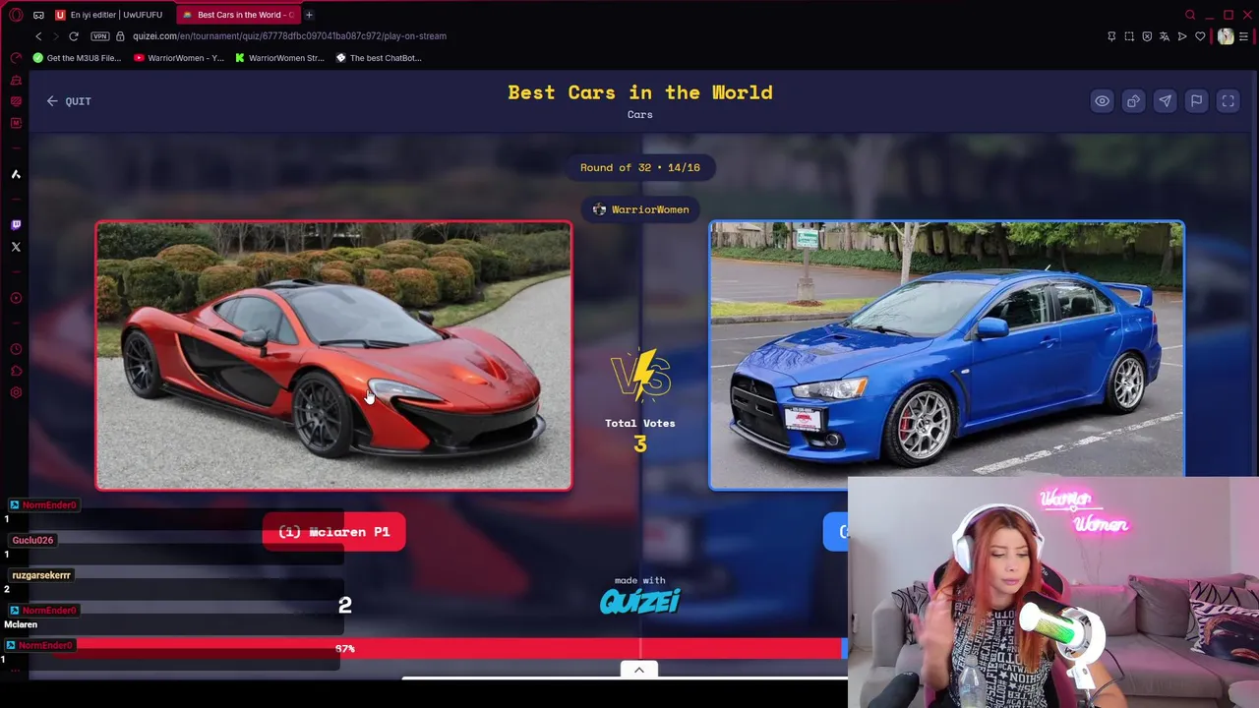Switch to 'En iyi editler | UwUFUFU' tab
The height and width of the screenshot is (708, 1259).
pyautogui.click(x=109, y=15)
